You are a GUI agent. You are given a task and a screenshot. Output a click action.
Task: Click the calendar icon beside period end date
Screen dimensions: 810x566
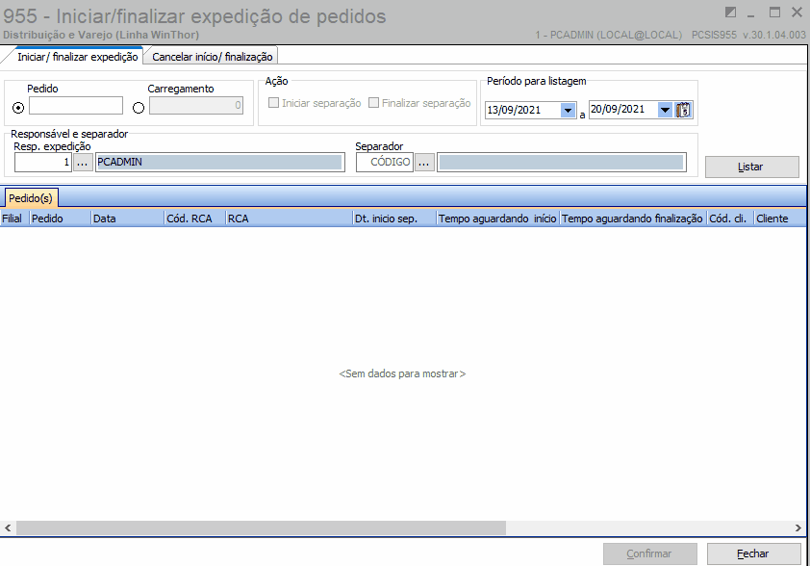tap(683, 110)
